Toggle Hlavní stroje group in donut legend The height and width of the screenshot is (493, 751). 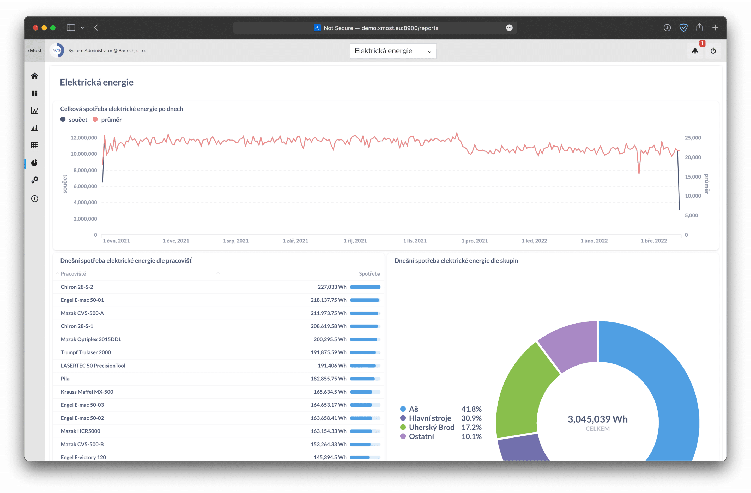(441, 418)
